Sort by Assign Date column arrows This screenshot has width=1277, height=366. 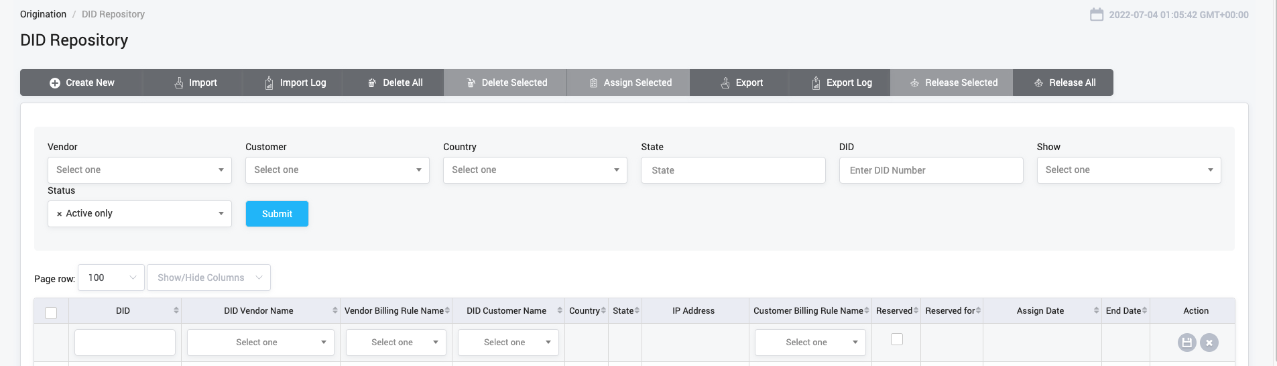(1097, 310)
